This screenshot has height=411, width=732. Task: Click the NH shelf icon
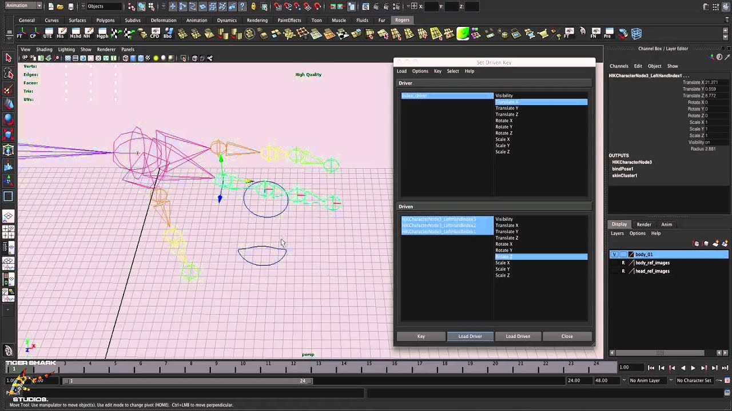pos(89,34)
